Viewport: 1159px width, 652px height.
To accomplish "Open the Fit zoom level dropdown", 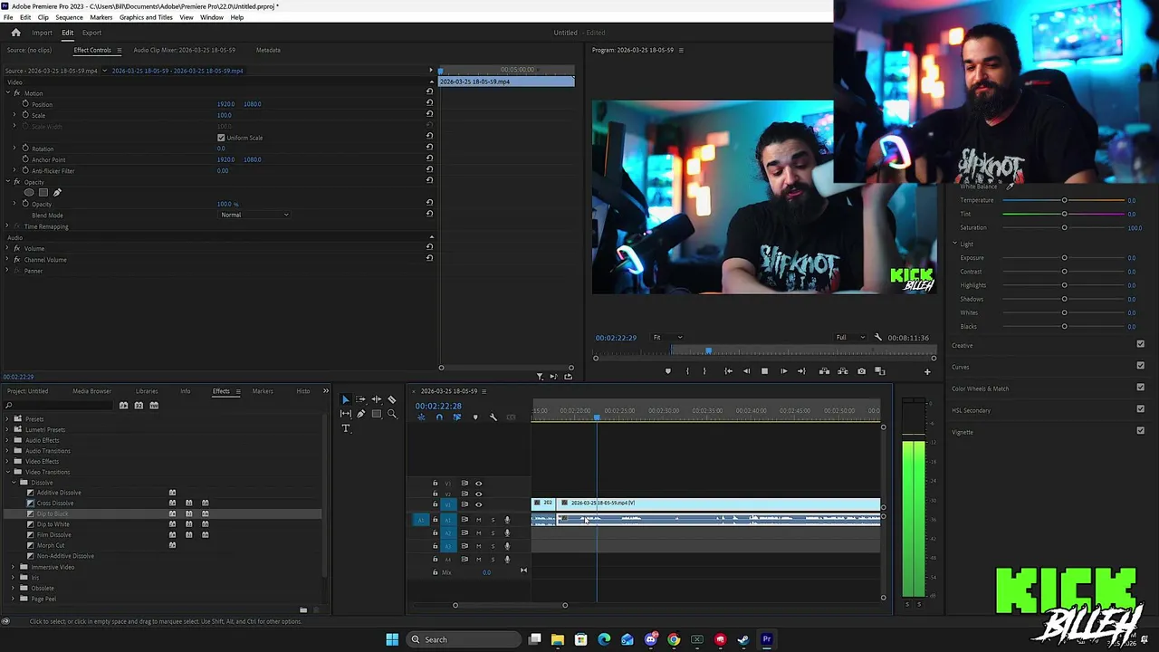I will coord(667,338).
